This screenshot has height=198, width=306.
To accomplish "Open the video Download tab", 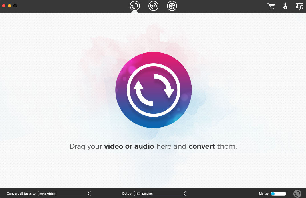I will [172, 6].
